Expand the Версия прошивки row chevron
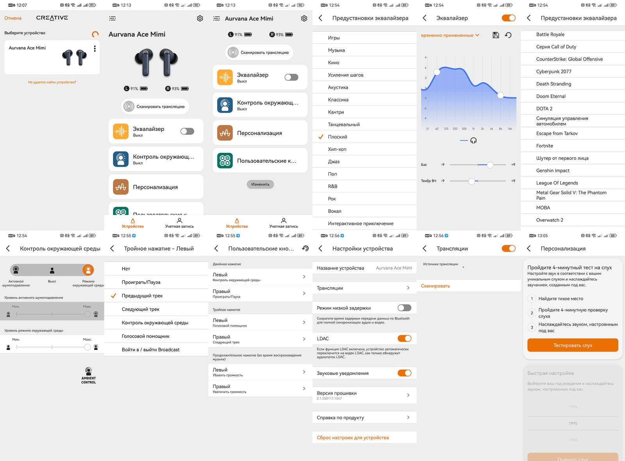The height and width of the screenshot is (461, 625). (x=408, y=395)
